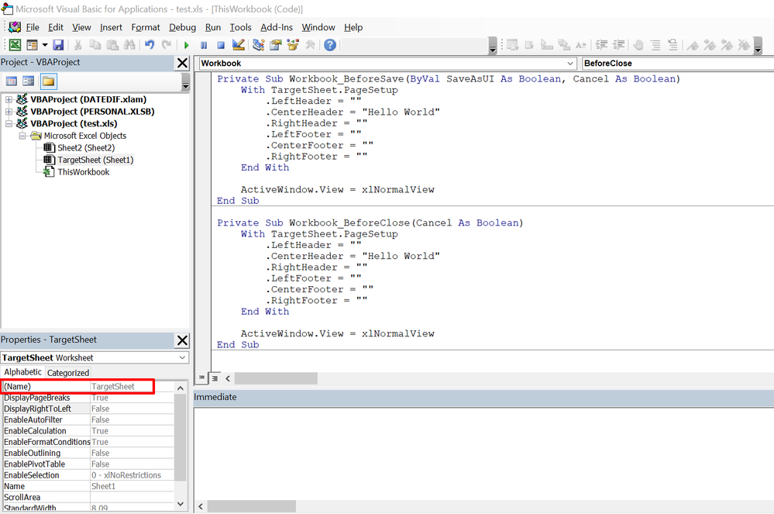
Task: Open the Insert UserForm dropdown arrow
Action: point(44,45)
